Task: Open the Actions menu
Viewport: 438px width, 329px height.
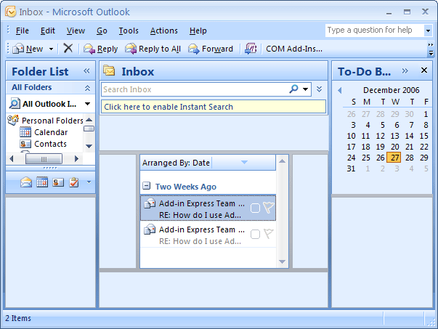Action: tap(163, 31)
